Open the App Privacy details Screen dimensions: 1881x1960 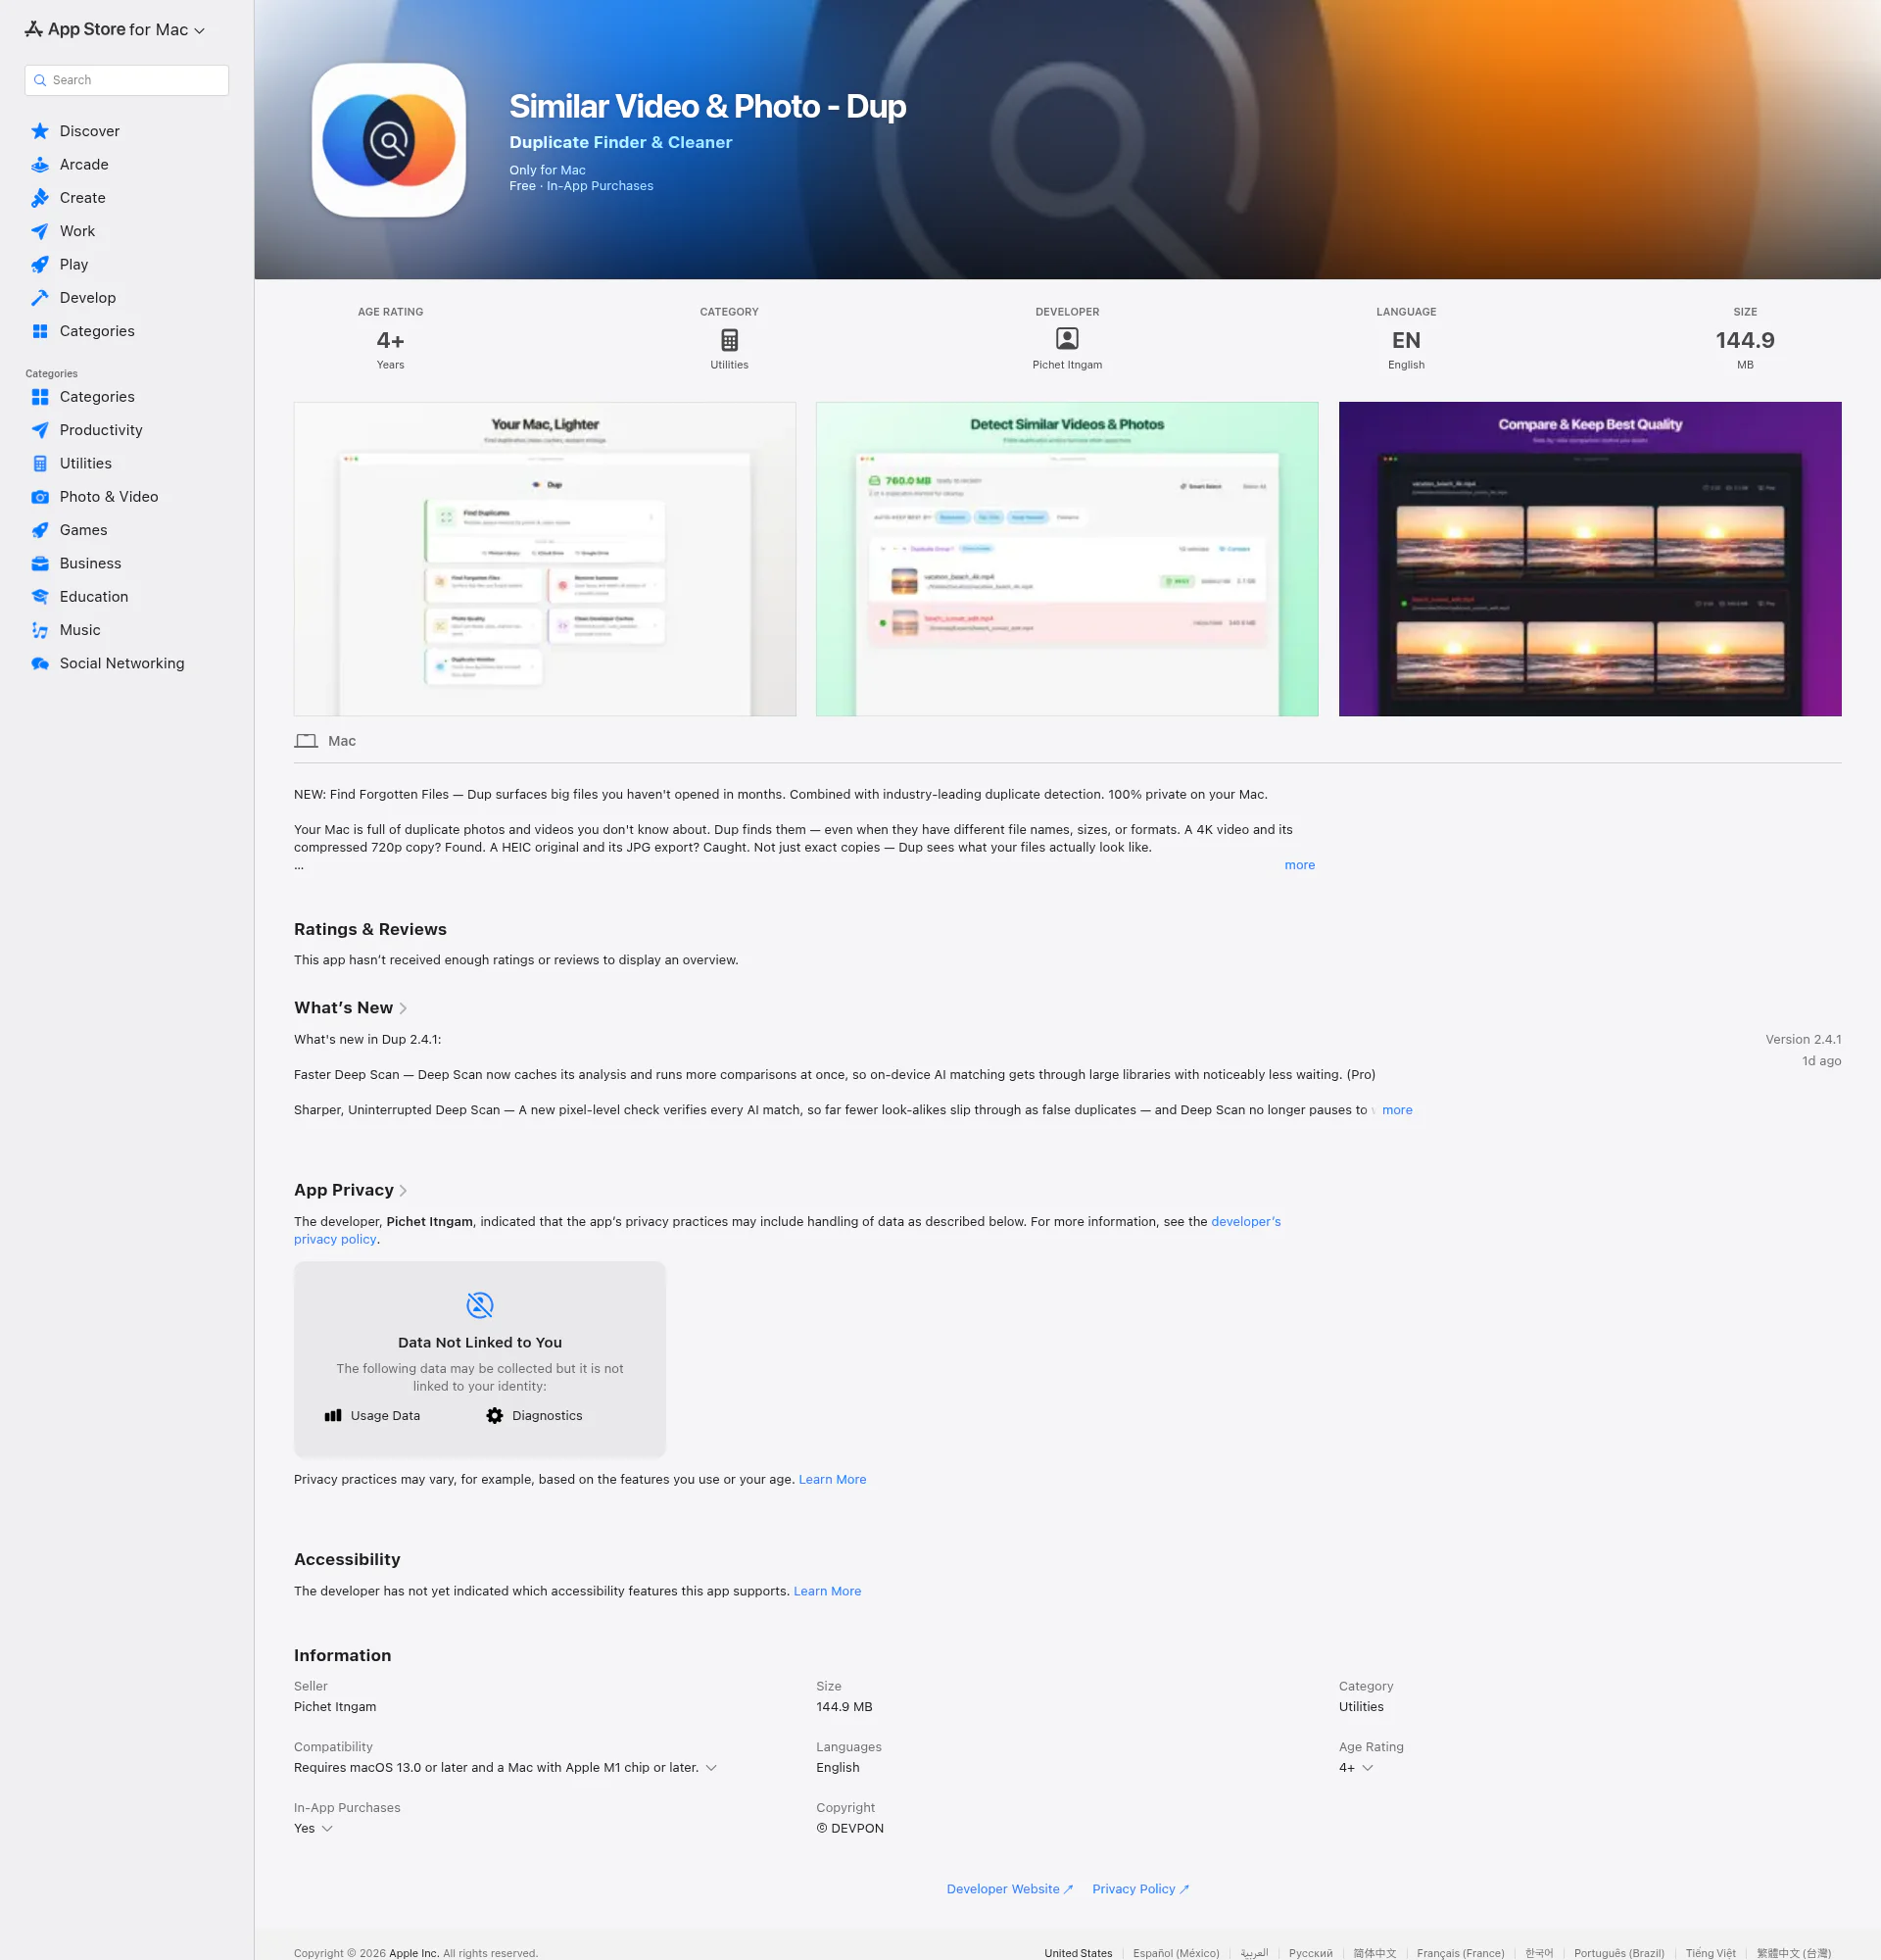click(x=350, y=1190)
